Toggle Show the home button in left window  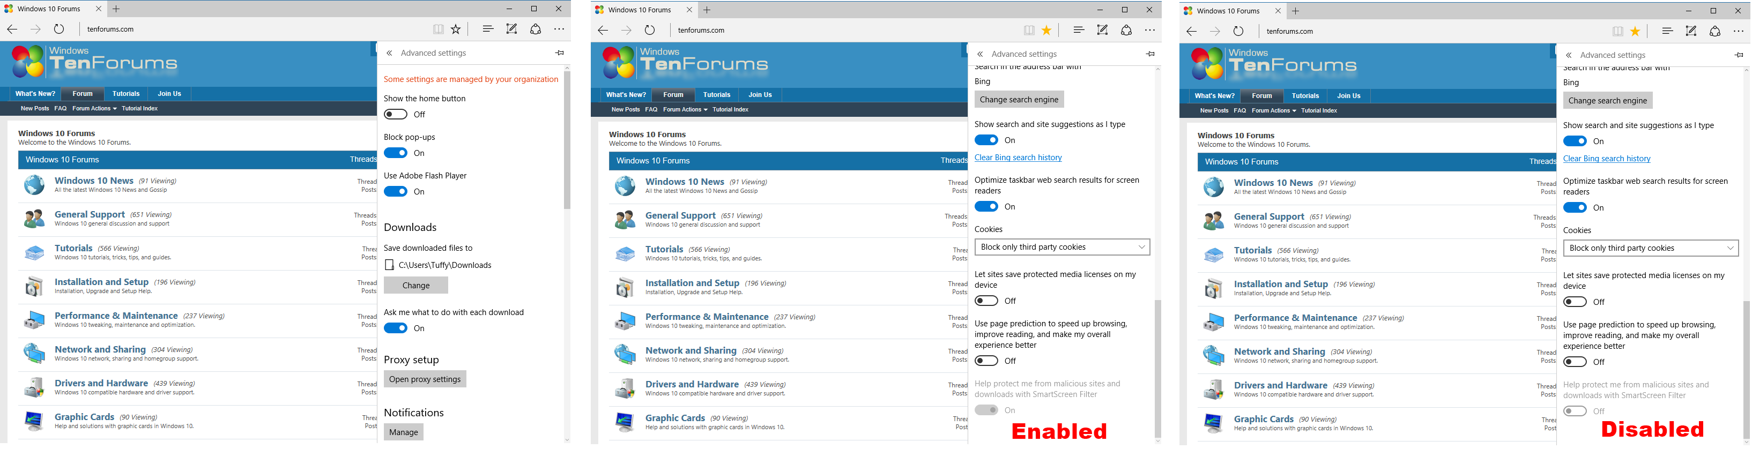(395, 114)
